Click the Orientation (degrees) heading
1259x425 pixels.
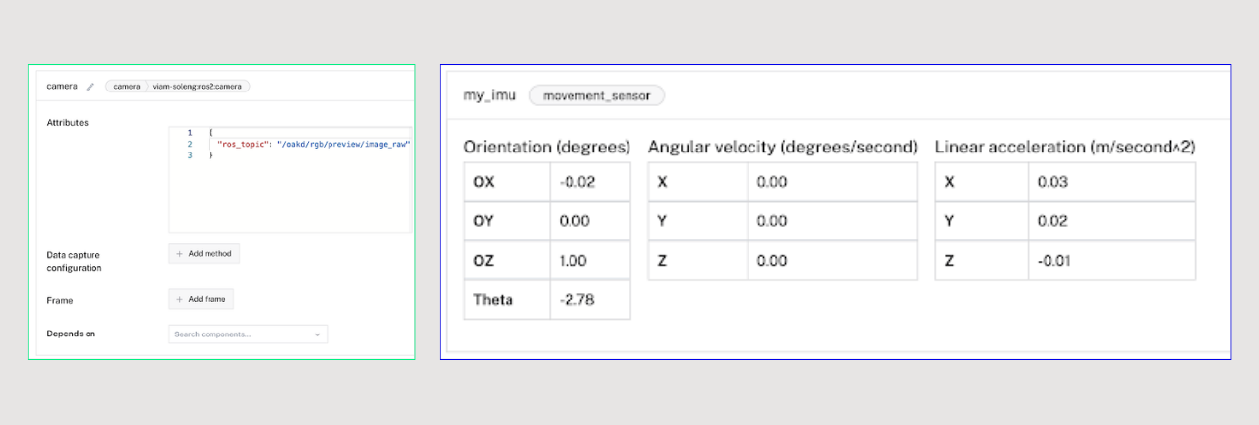[547, 147]
